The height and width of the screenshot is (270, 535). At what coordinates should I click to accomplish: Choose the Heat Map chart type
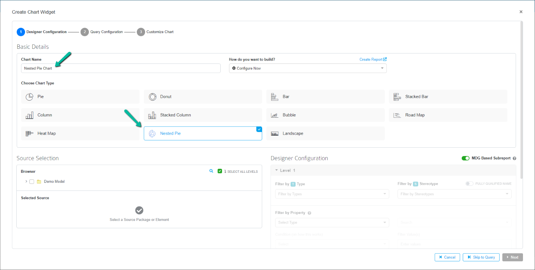80,133
